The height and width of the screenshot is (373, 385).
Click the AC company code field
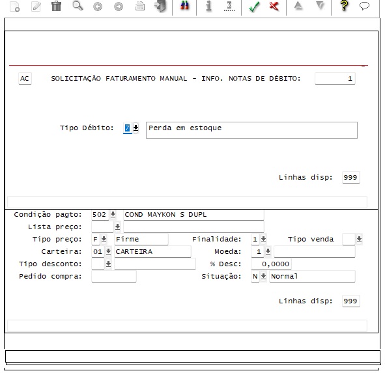tap(25, 79)
